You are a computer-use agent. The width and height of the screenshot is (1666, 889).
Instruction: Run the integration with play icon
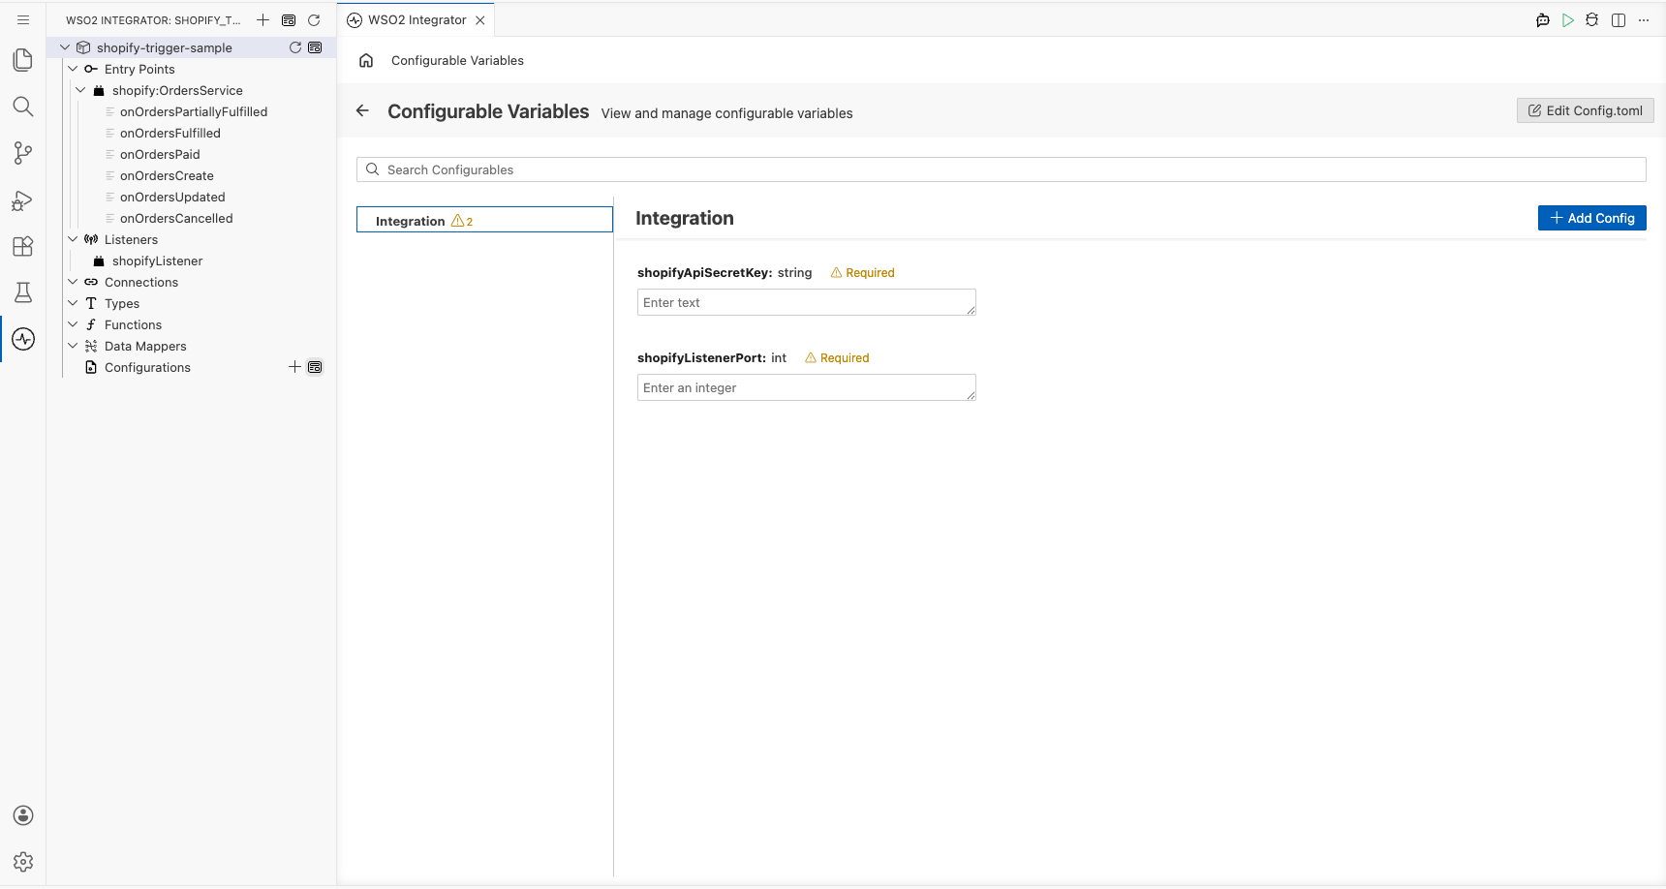click(1568, 19)
